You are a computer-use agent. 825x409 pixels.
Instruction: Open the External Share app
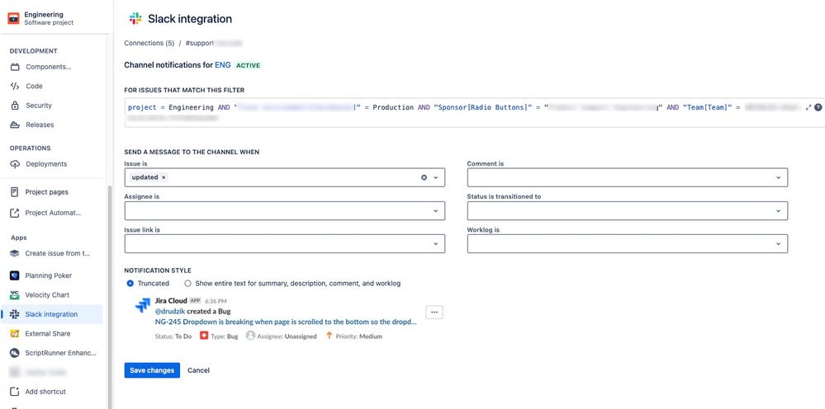coord(47,334)
